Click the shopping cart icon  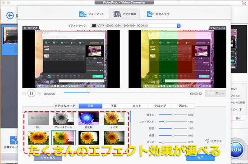coord(244,3)
